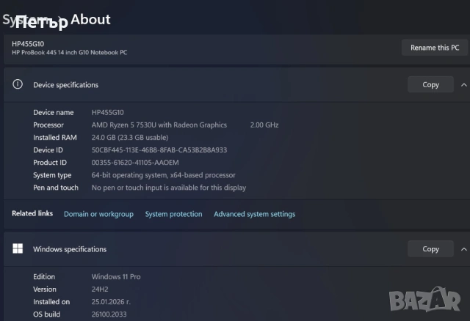The image size is (470, 321).
Task: Select the Product ID 00355-61620-41105-AAOEM
Action: pos(135,163)
